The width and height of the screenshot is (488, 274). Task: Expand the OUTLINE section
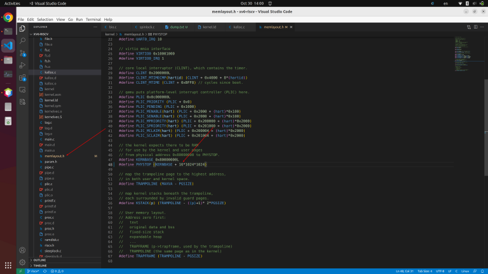(39, 260)
